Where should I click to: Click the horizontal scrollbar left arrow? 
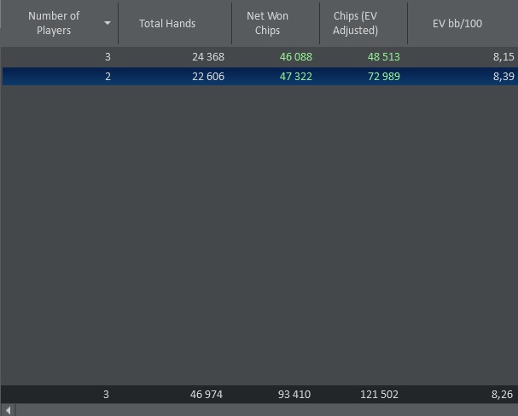[x=9, y=410]
